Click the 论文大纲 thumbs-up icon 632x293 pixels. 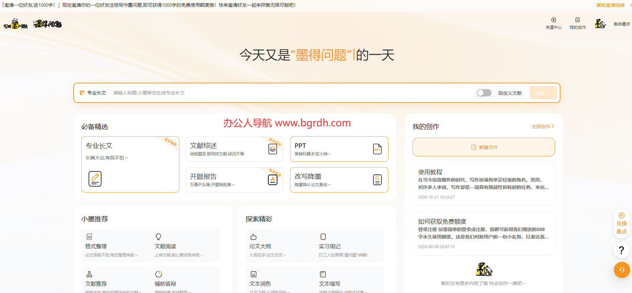[254, 237]
